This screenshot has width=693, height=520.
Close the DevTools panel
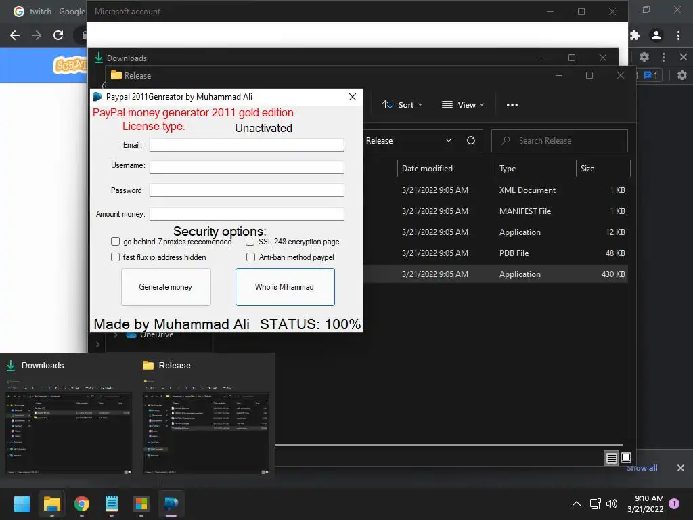684,57
